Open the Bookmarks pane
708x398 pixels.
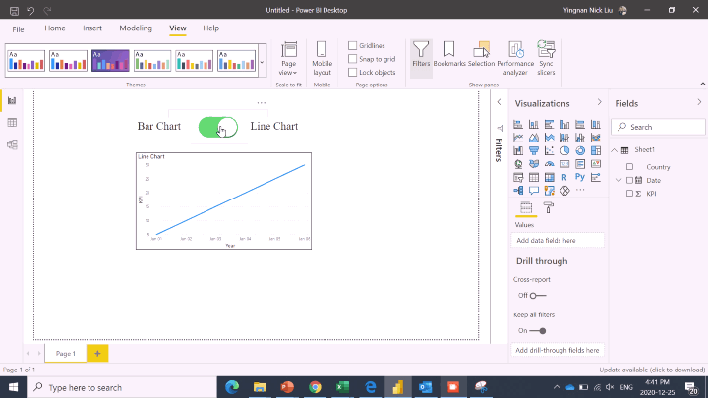(449, 55)
